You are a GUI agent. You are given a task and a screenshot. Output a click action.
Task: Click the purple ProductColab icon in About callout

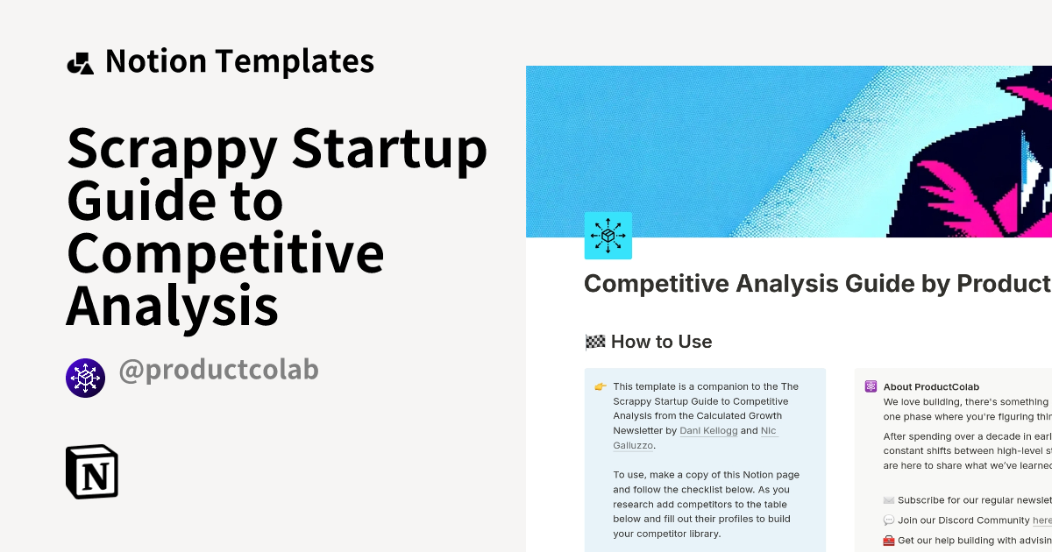pyautogui.click(x=870, y=386)
